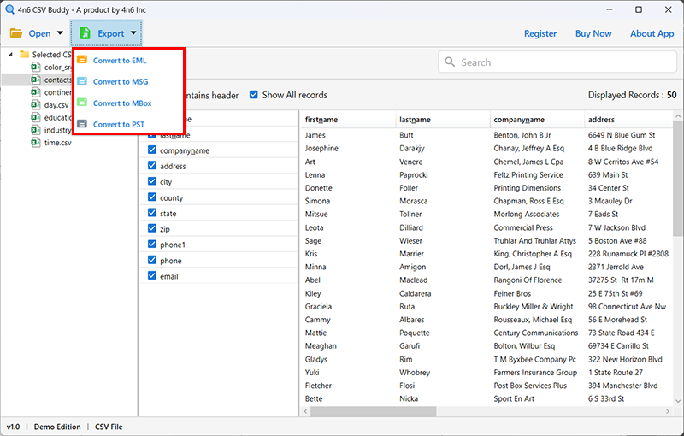
Task: Uncheck the Show All records checkbox
Action: tap(253, 95)
